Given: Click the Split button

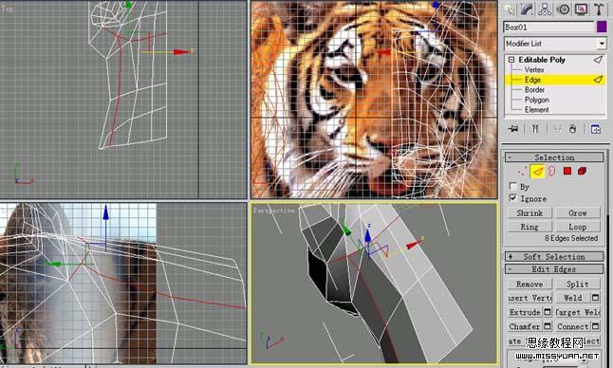Looking at the screenshot, I should pyautogui.click(x=578, y=284).
